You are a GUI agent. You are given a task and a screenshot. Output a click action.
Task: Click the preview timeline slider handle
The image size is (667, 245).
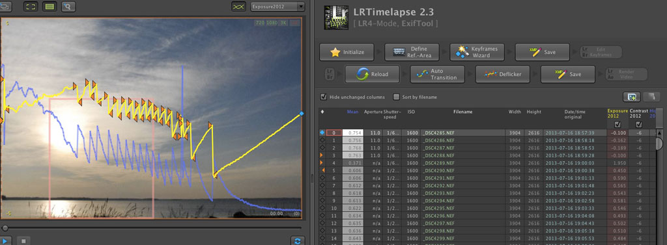coord(5,228)
